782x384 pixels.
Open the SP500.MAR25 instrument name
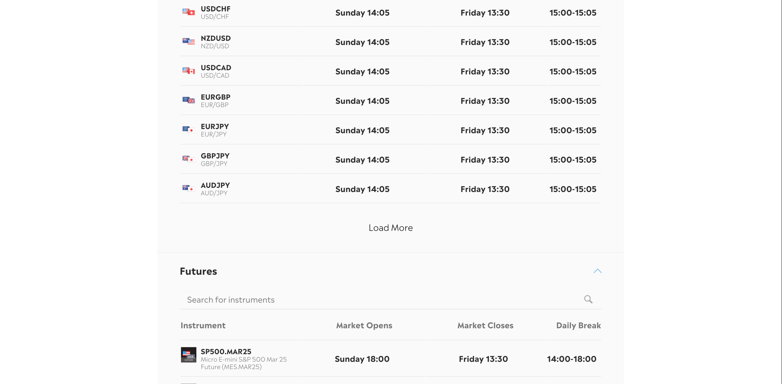coord(226,351)
